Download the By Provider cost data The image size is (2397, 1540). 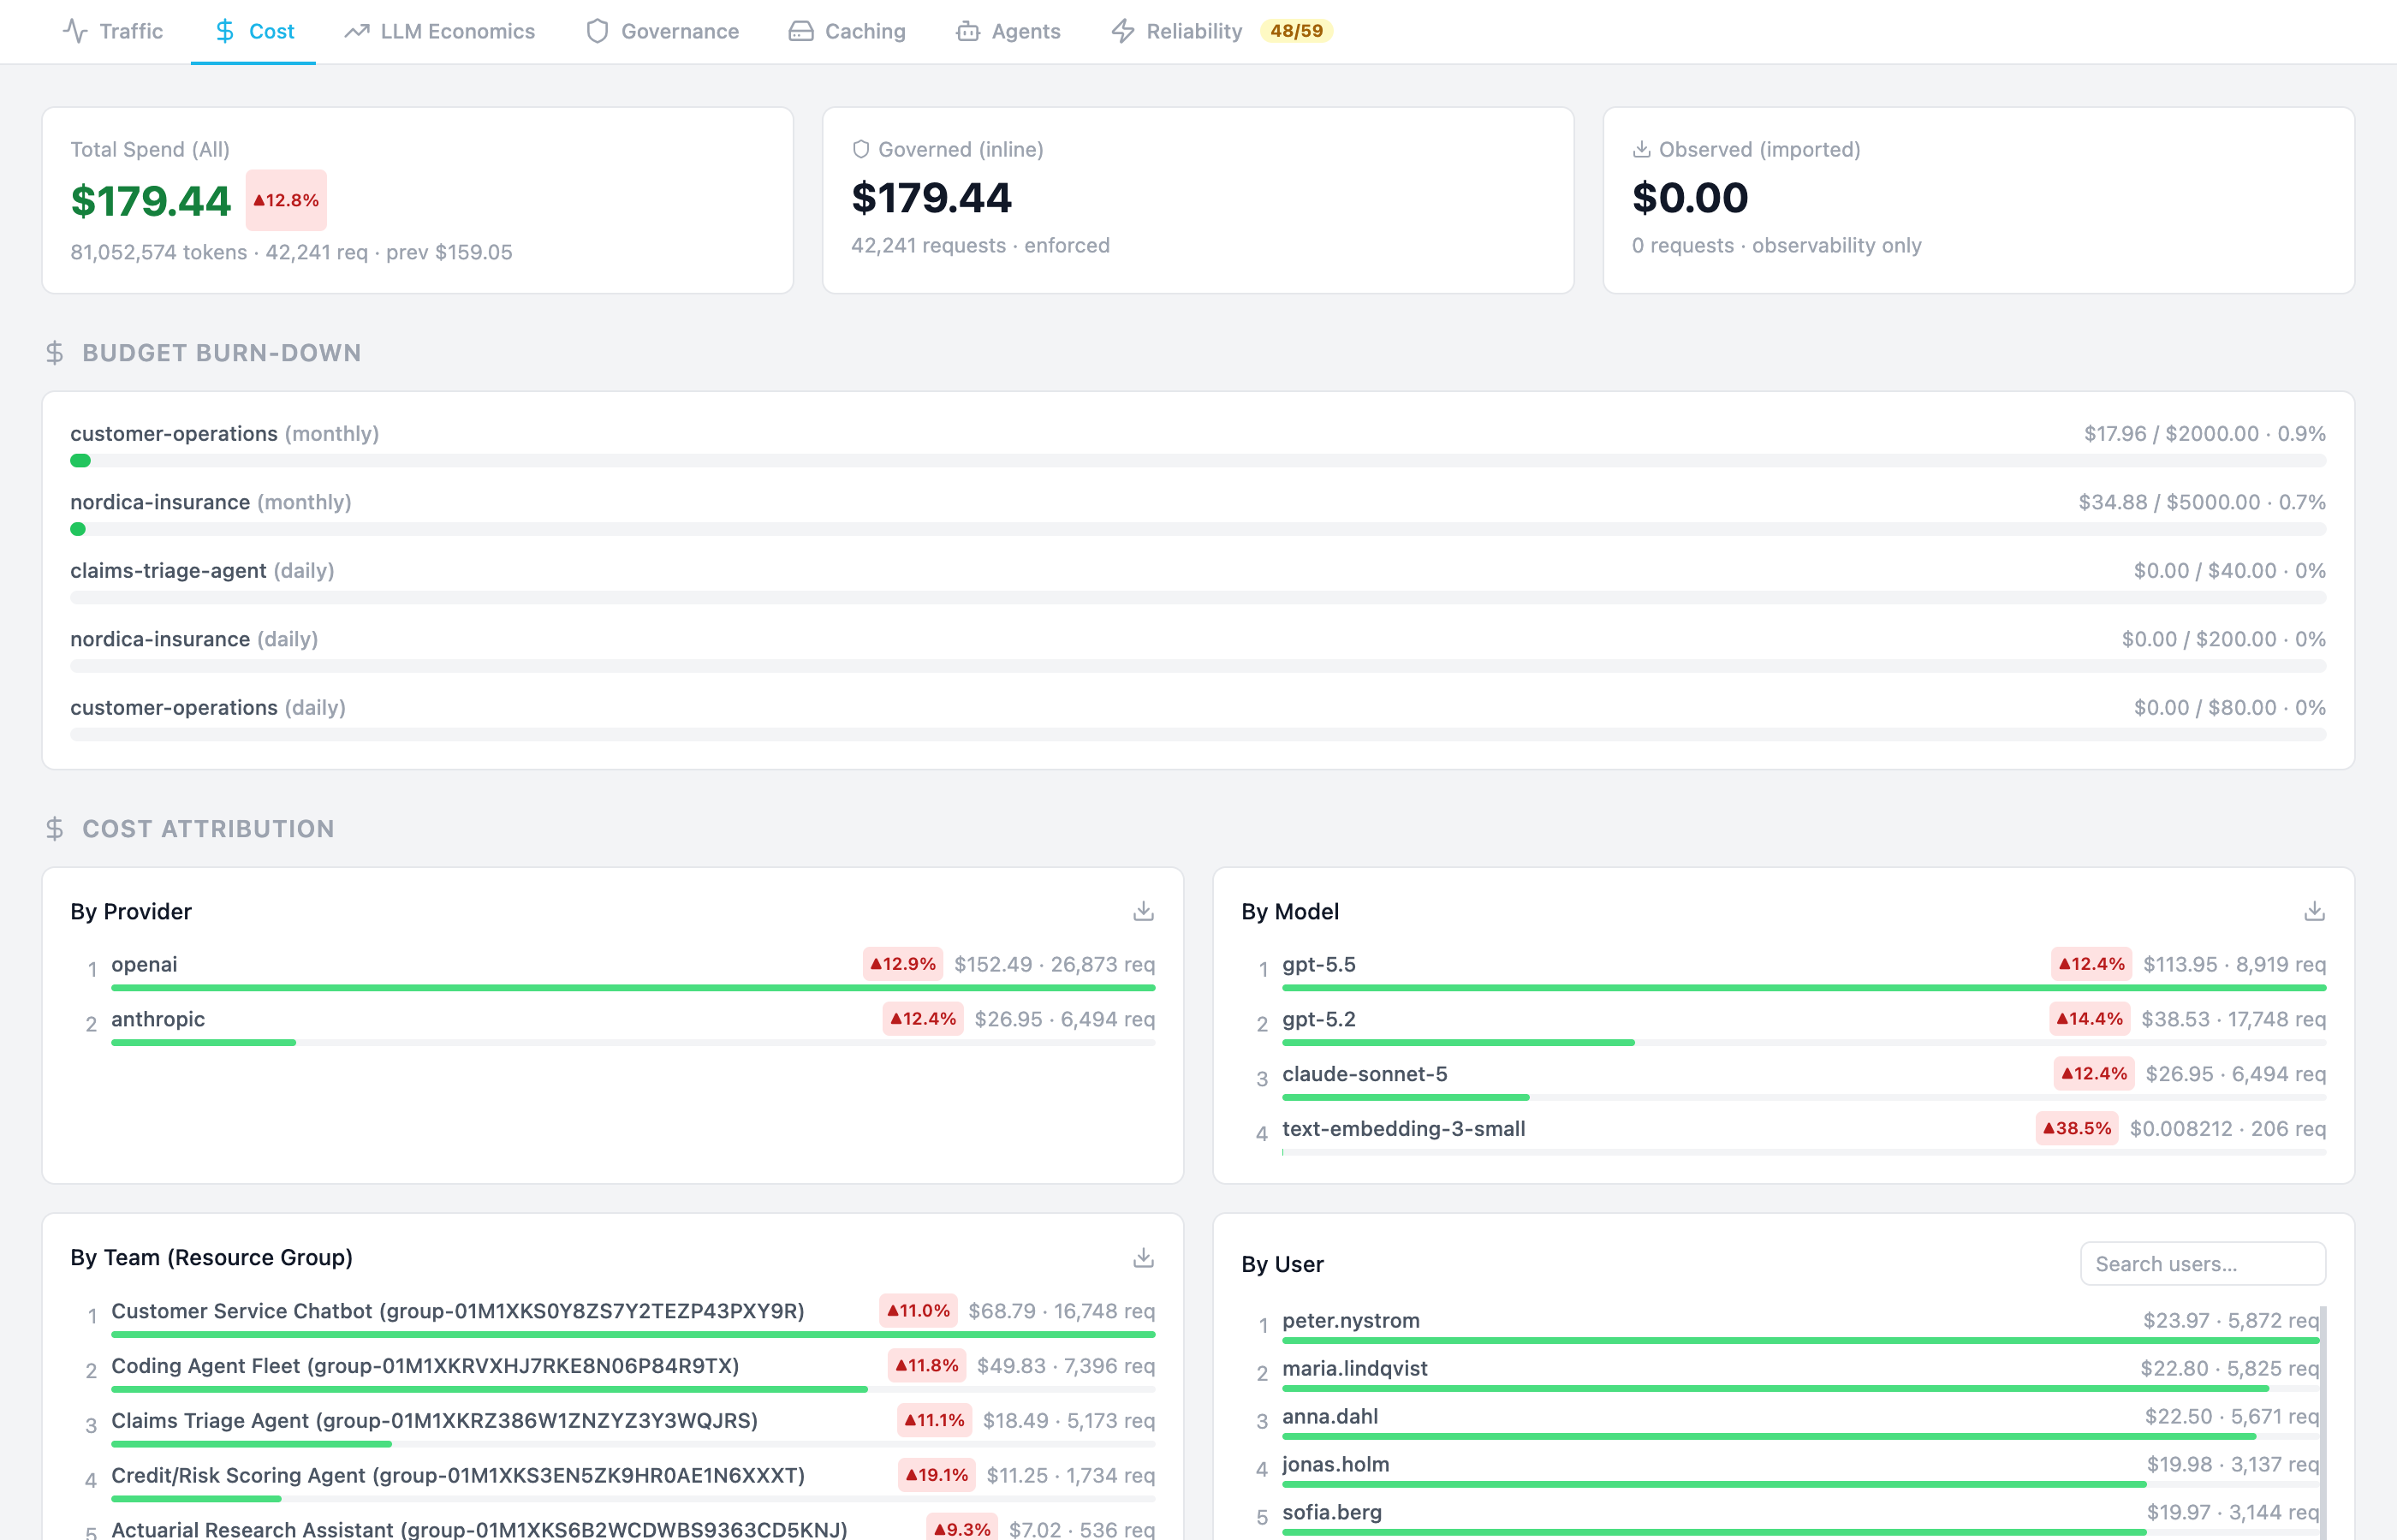pyautogui.click(x=1143, y=911)
